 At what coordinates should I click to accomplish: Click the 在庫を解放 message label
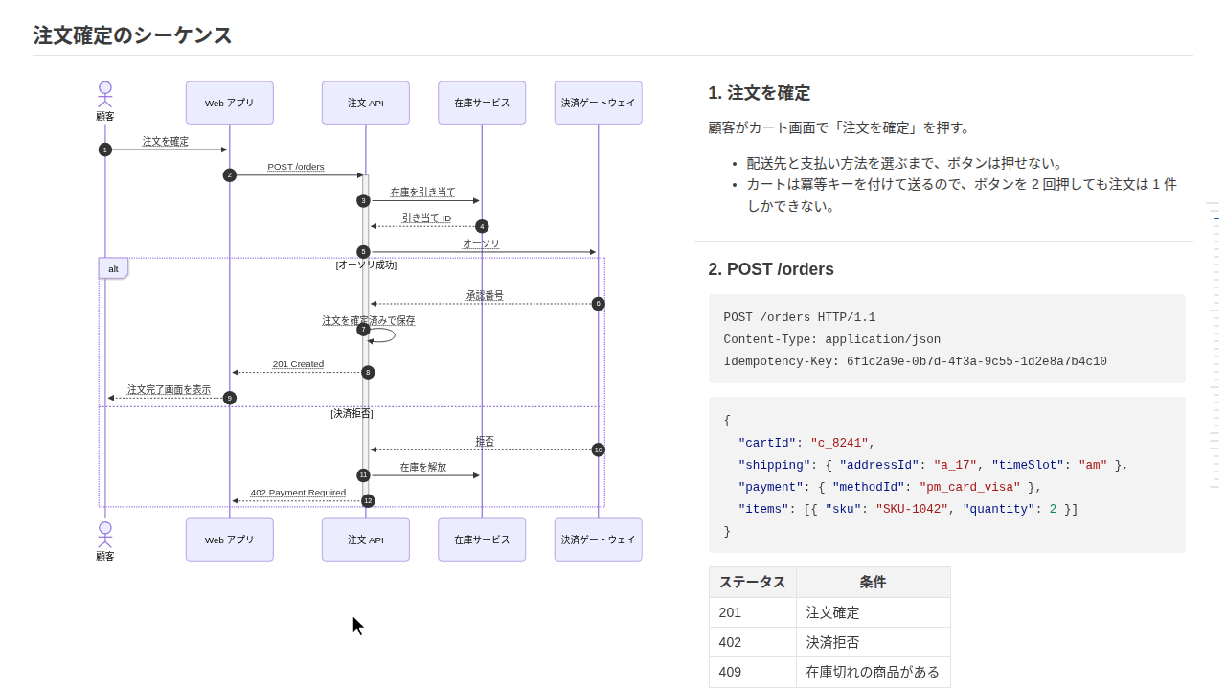pyautogui.click(x=422, y=468)
